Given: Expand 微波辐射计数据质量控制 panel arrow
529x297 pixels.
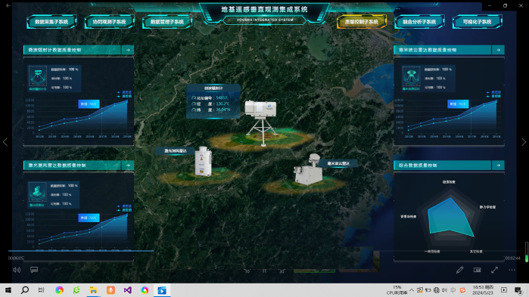Looking at the screenshot, I should coord(128,50).
